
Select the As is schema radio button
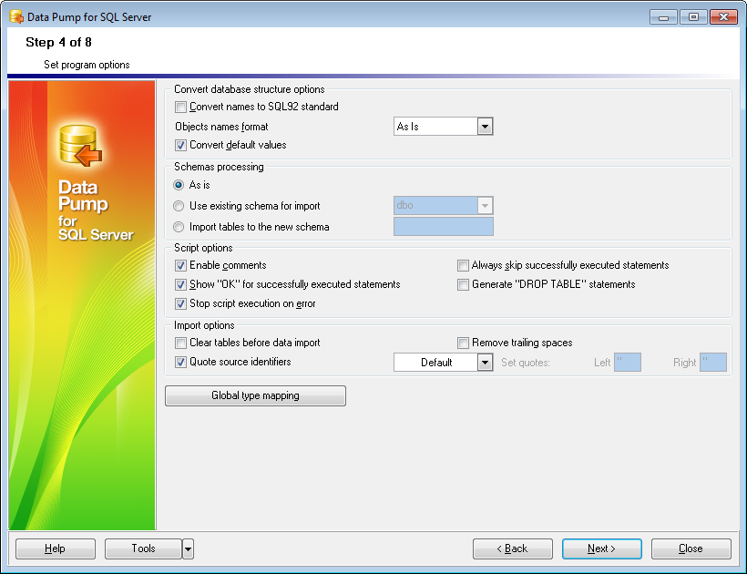click(x=179, y=186)
